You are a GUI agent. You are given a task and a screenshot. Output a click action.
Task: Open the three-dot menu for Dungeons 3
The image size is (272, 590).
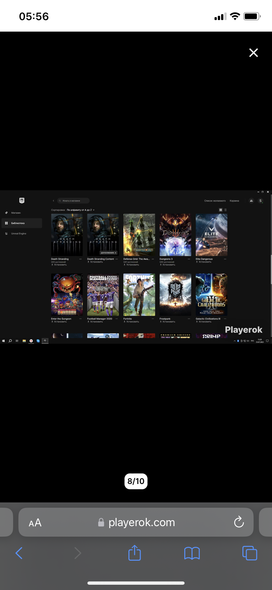point(189,259)
